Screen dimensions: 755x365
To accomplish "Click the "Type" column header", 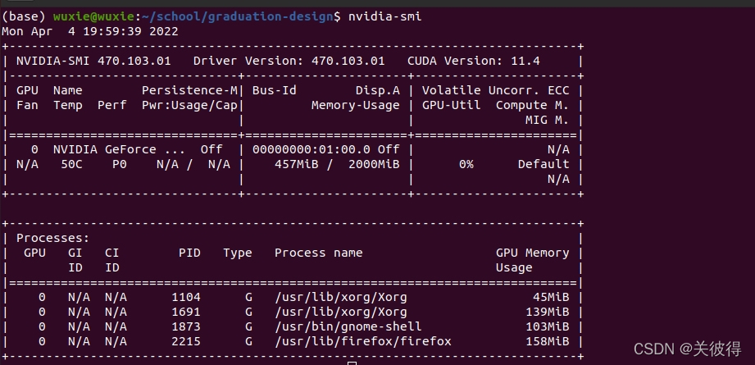I will pos(238,253).
